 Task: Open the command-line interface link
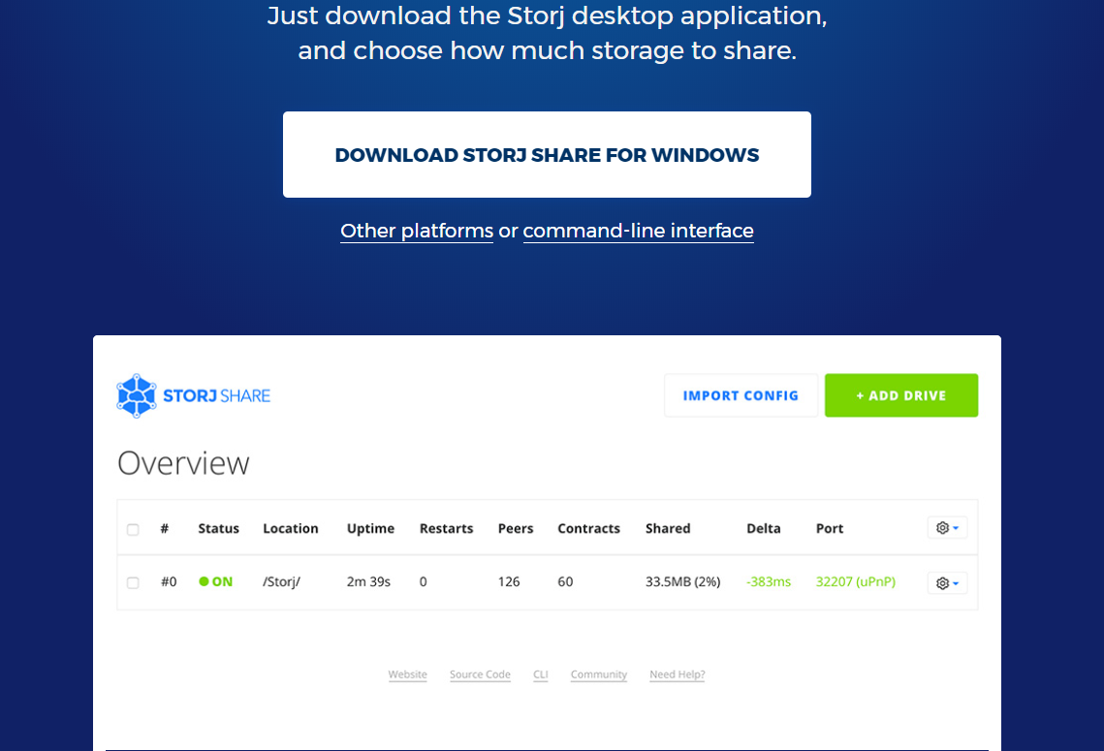tap(638, 231)
